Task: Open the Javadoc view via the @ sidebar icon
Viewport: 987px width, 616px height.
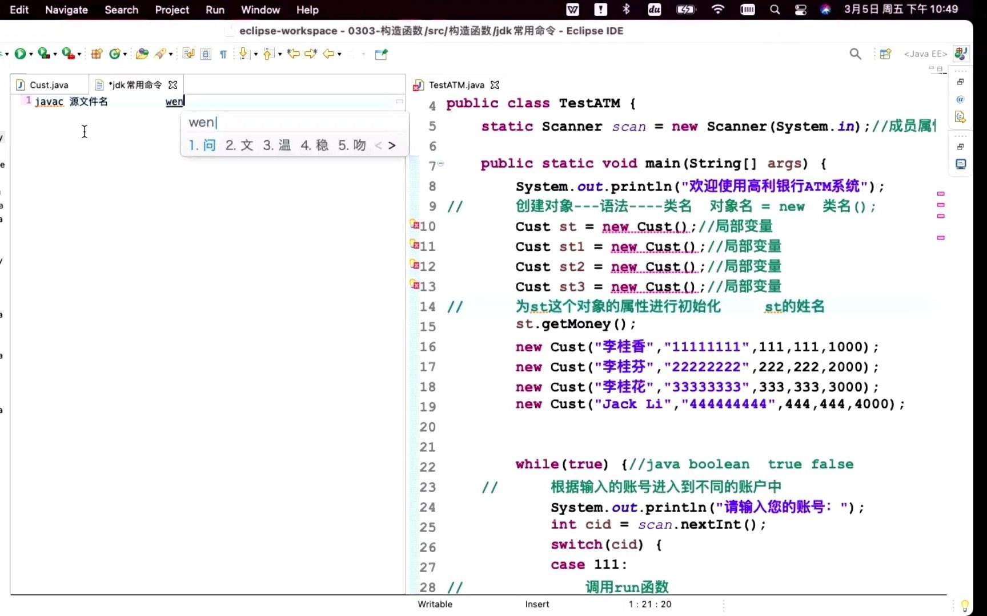Action: coord(961,99)
